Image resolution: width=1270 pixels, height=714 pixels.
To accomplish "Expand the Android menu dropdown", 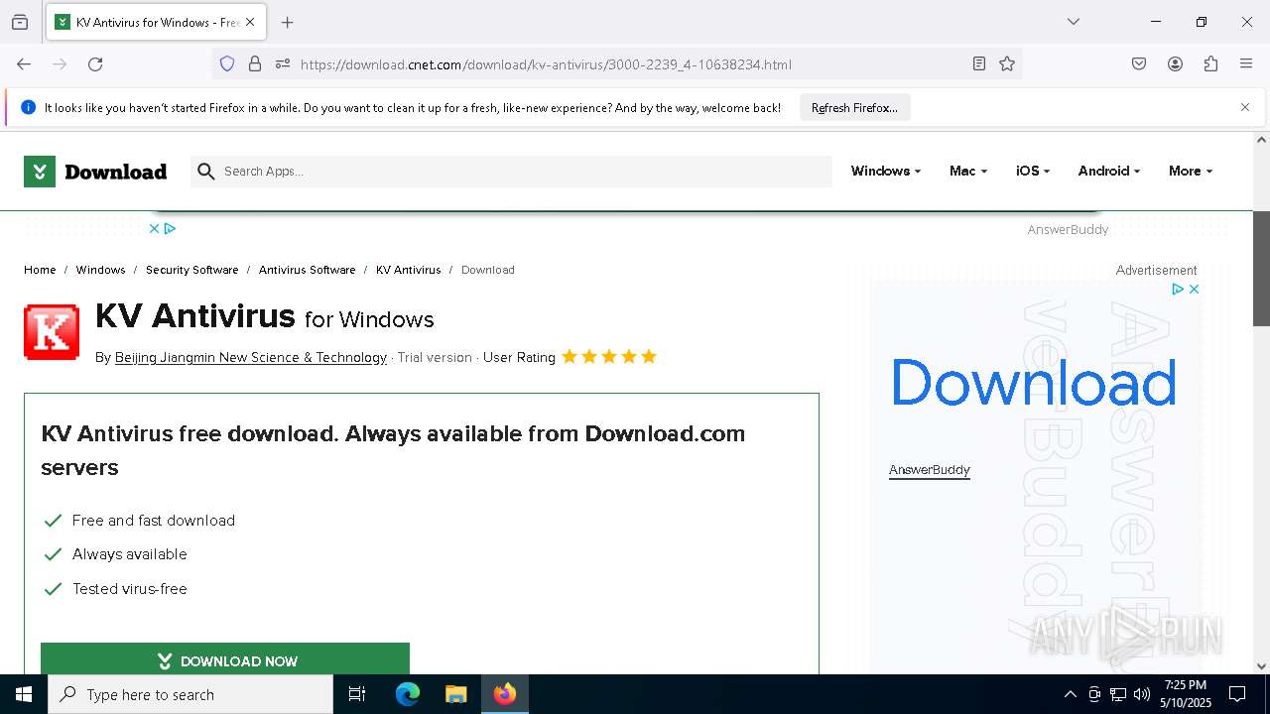I will pyautogui.click(x=1108, y=171).
